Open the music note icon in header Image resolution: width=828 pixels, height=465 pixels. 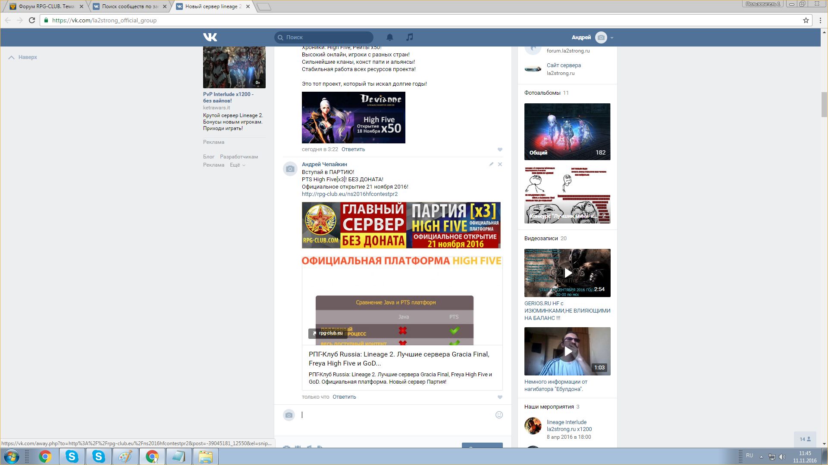[409, 37]
